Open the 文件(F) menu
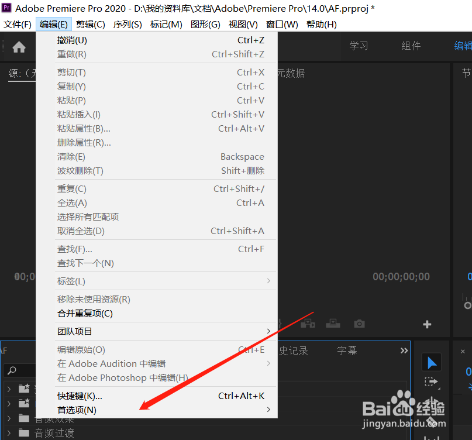 (x=18, y=25)
